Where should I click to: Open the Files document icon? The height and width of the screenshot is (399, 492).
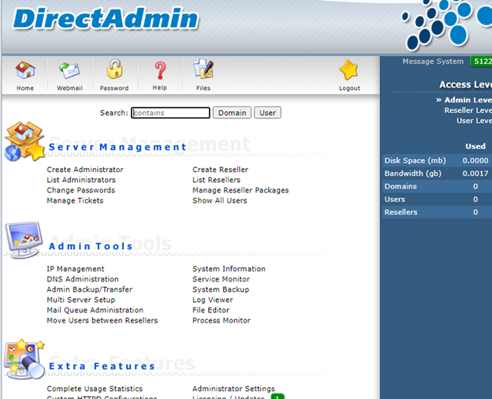(x=203, y=69)
